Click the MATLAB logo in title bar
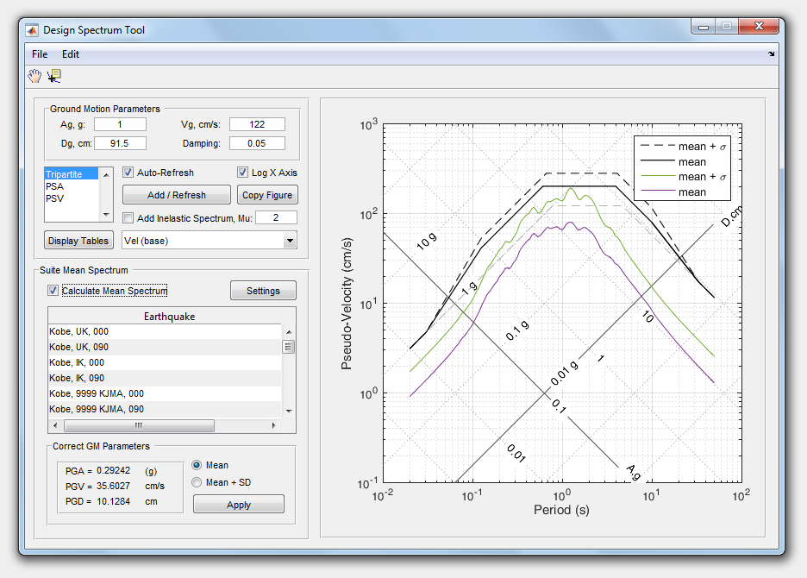The width and height of the screenshot is (807, 578). click(33, 30)
